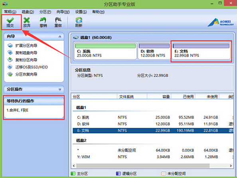The width and height of the screenshot is (237, 178).
Task: Collapse the 向导 panel chevron
Action: click(x=60, y=37)
